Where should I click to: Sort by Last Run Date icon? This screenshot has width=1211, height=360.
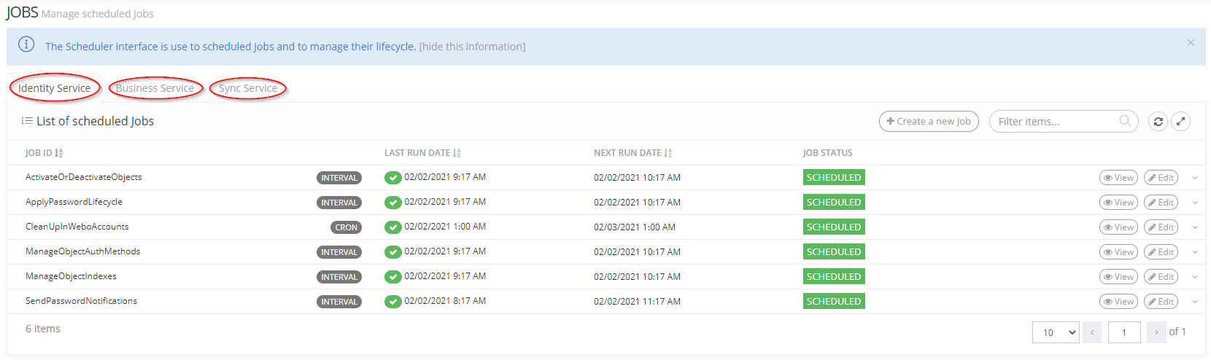tap(457, 153)
